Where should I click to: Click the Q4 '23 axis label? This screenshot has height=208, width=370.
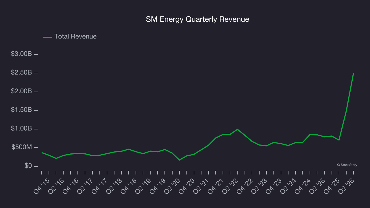pyautogui.click(x=274, y=186)
